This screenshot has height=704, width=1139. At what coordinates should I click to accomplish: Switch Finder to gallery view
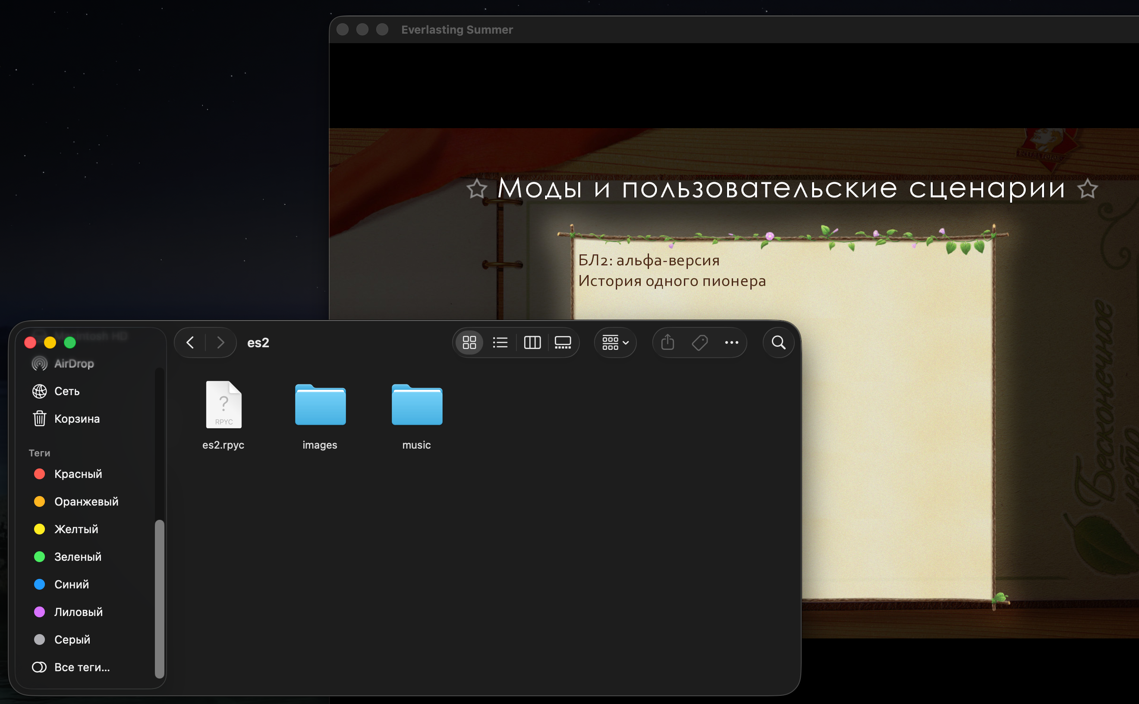563,343
